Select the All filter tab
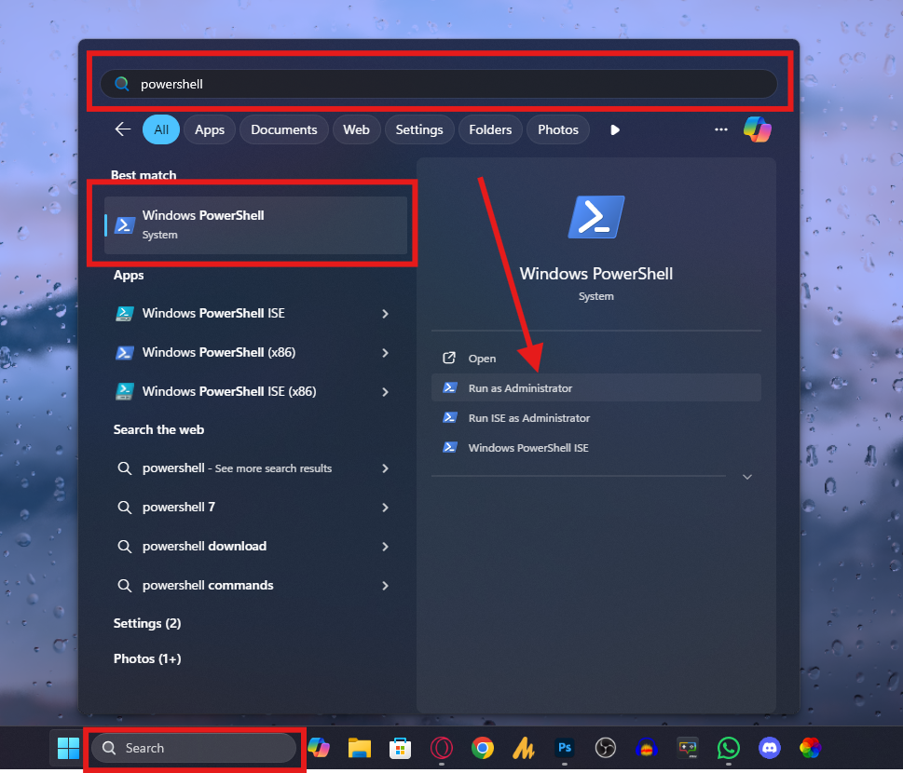Screen dimensions: 903x773 tap(161, 129)
